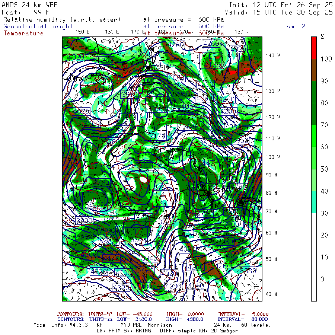Screen dimensions: 335x335
Task: Click the blue 'Geopotential height' label
Action: click(x=38, y=26)
